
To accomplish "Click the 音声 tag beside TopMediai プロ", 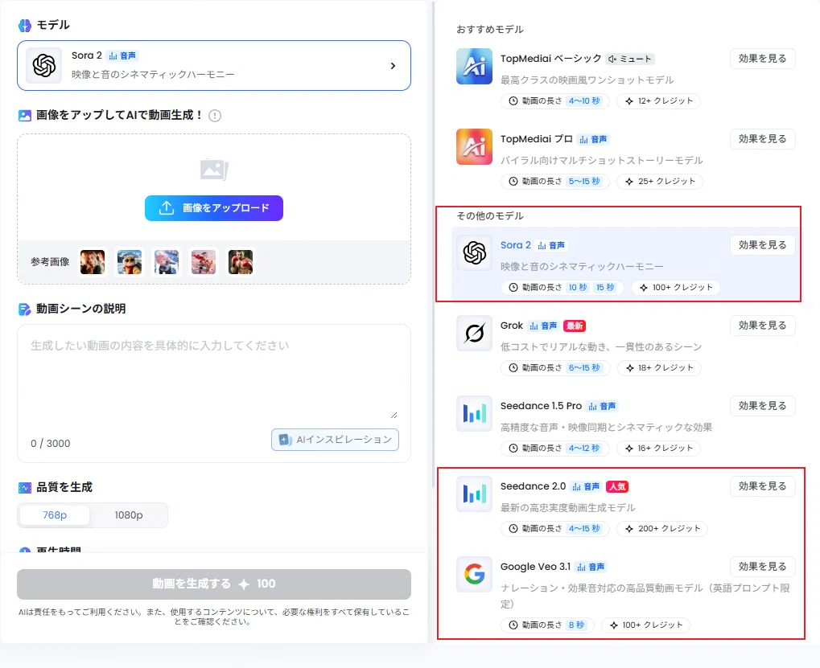I will point(594,139).
